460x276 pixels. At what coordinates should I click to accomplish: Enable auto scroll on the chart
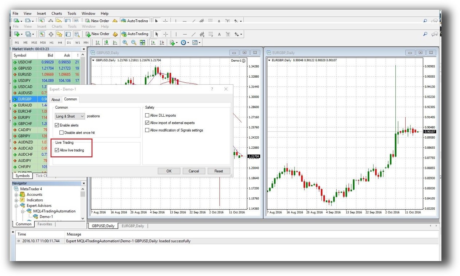153,43
